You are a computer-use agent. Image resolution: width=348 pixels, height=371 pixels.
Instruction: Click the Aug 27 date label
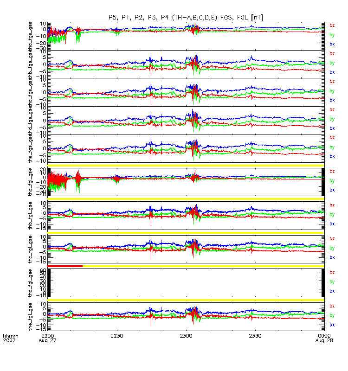[x=48, y=341]
